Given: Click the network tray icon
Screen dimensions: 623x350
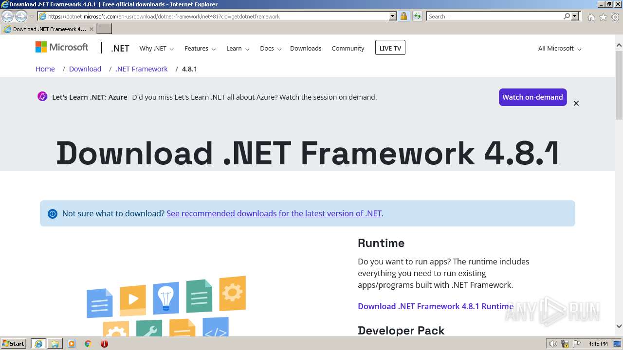Looking at the screenshot, I should pos(565,344).
